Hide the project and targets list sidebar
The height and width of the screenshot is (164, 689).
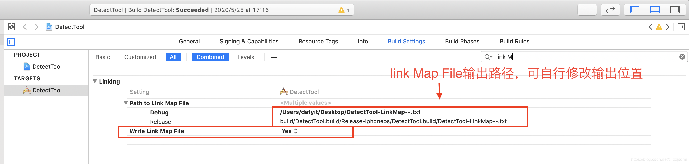[11, 42]
